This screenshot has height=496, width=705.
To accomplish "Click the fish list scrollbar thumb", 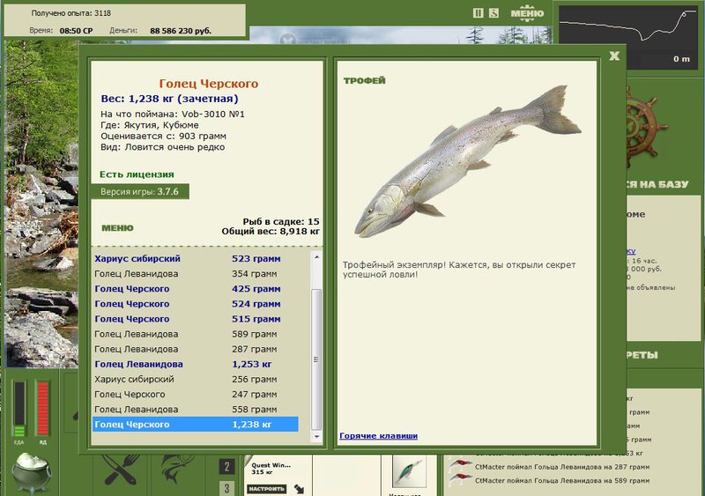I will pos(316,359).
